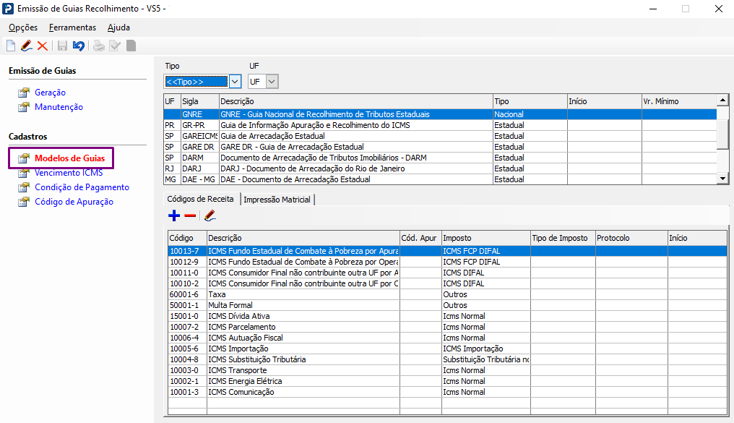The width and height of the screenshot is (734, 423).
Task: Click the application logo in title bar
Action: (x=8, y=9)
